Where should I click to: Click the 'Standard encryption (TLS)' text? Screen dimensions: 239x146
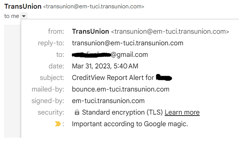click(122, 112)
